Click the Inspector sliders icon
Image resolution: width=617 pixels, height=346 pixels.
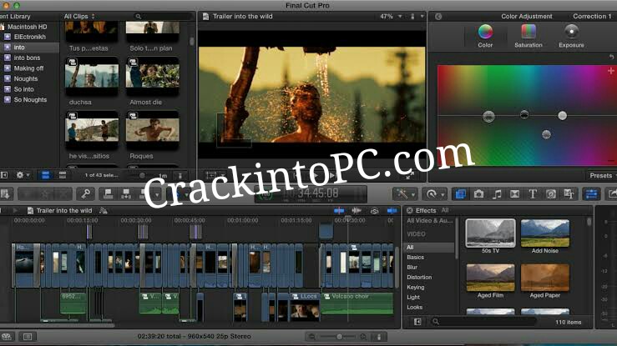point(591,194)
